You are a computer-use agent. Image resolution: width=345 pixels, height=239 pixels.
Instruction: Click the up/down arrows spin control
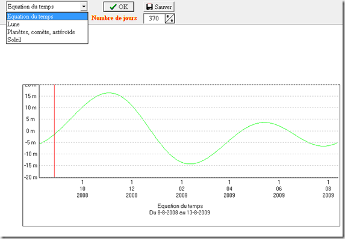tap(170, 19)
